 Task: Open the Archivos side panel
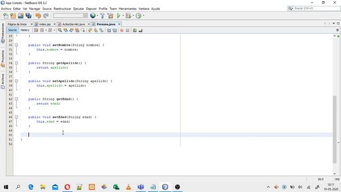coord(3,81)
